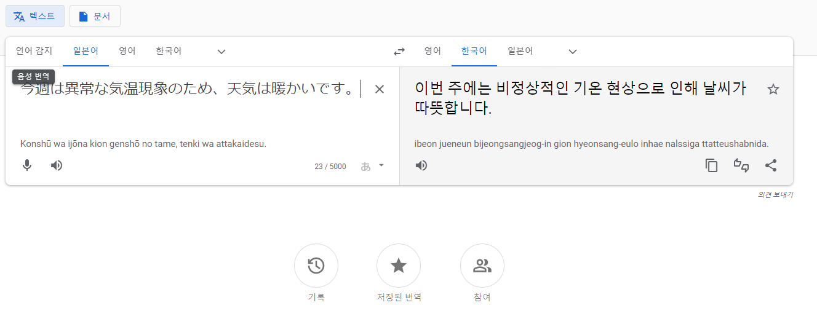The width and height of the screenshot is (817, 316).
Task: Click the 23 / 5000 character counter
Action: 330,167
